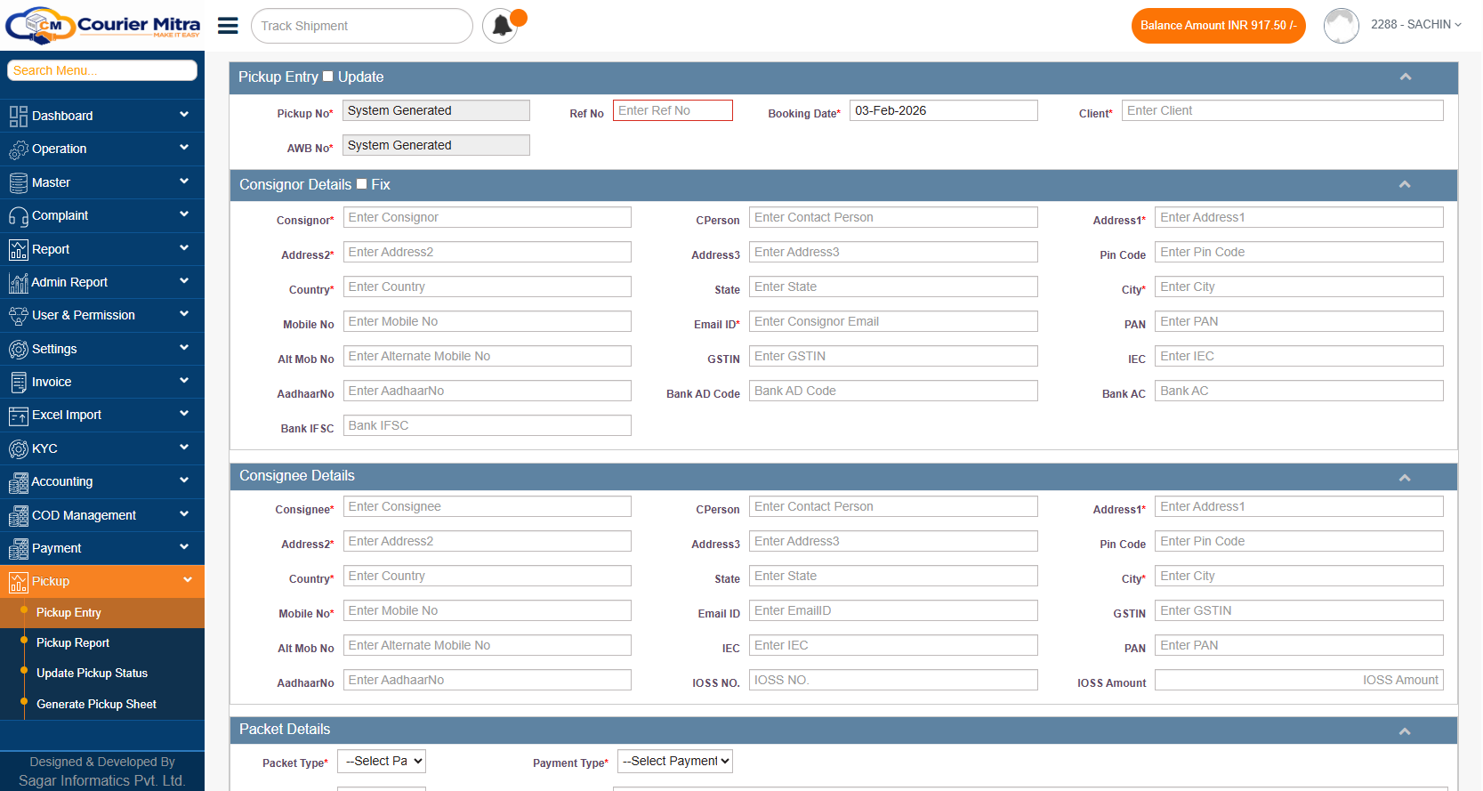
Task: Select Generate Pickup Sheet from sidebar
Action: (x=96, y=705)
